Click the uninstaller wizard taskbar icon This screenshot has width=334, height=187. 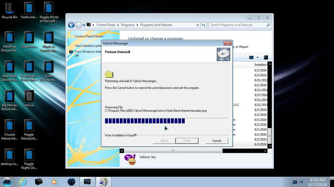coord(104,182)
